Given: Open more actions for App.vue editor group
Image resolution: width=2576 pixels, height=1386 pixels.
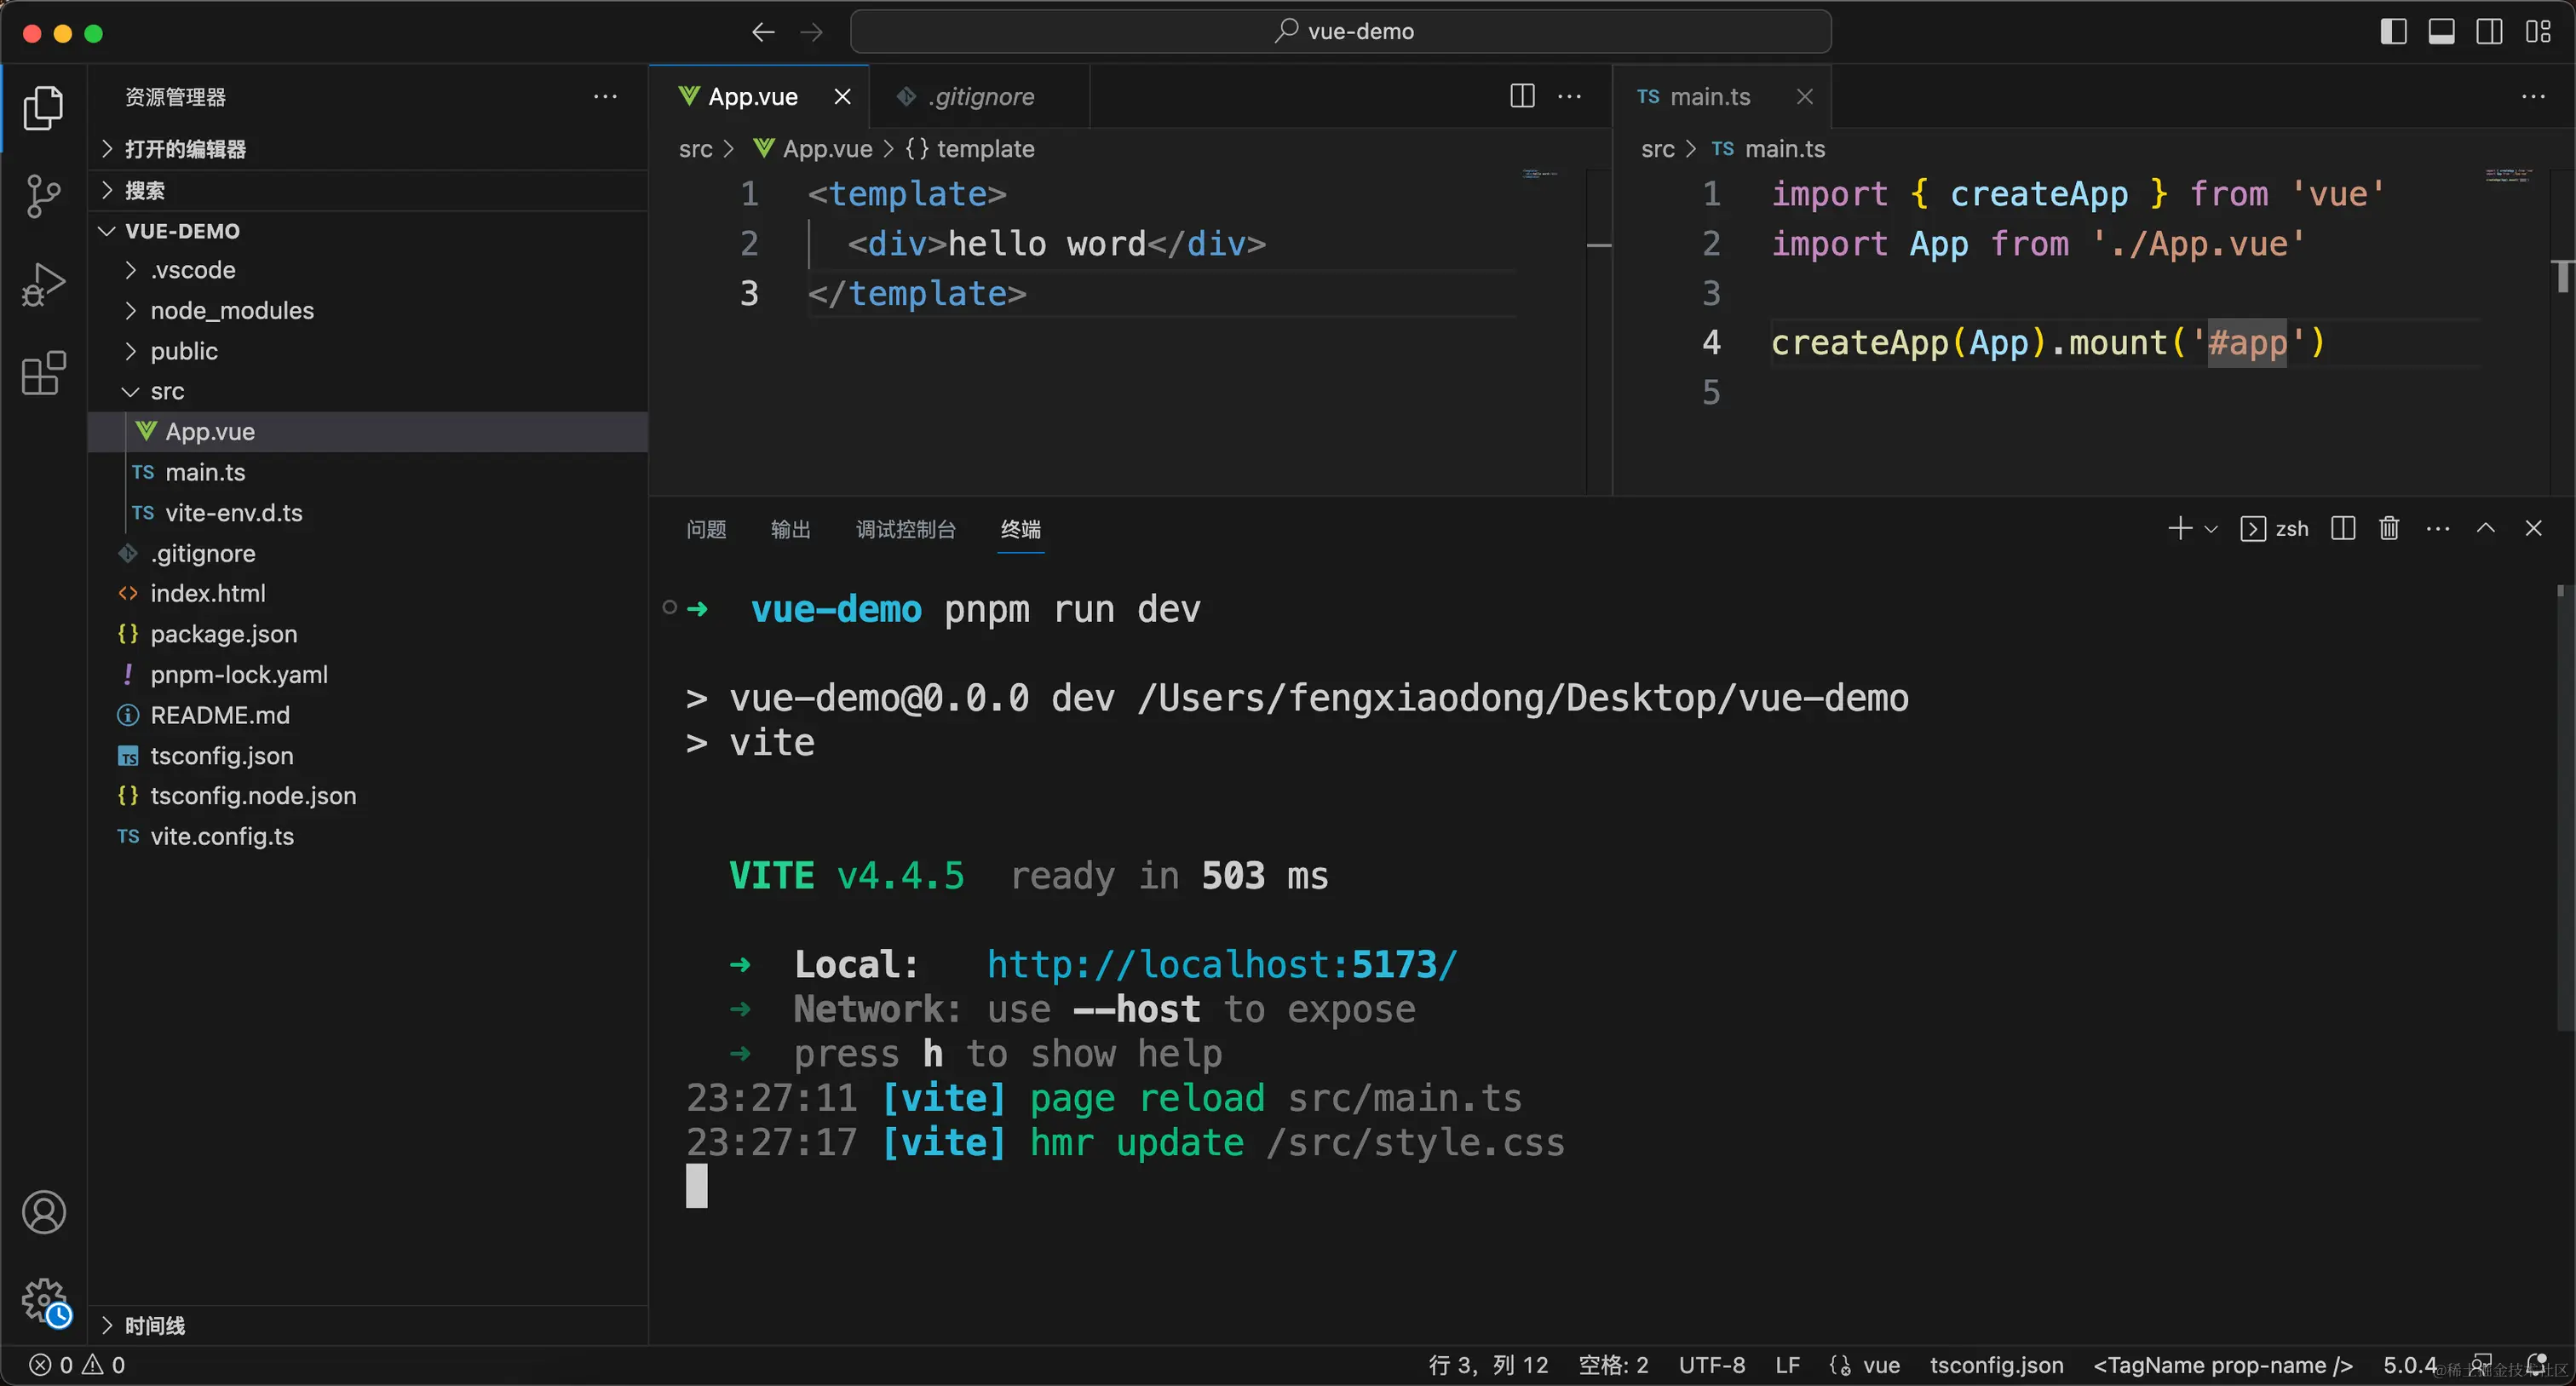Looking at the screenshot, I should pyautogui.click(x=1569, y=96).
